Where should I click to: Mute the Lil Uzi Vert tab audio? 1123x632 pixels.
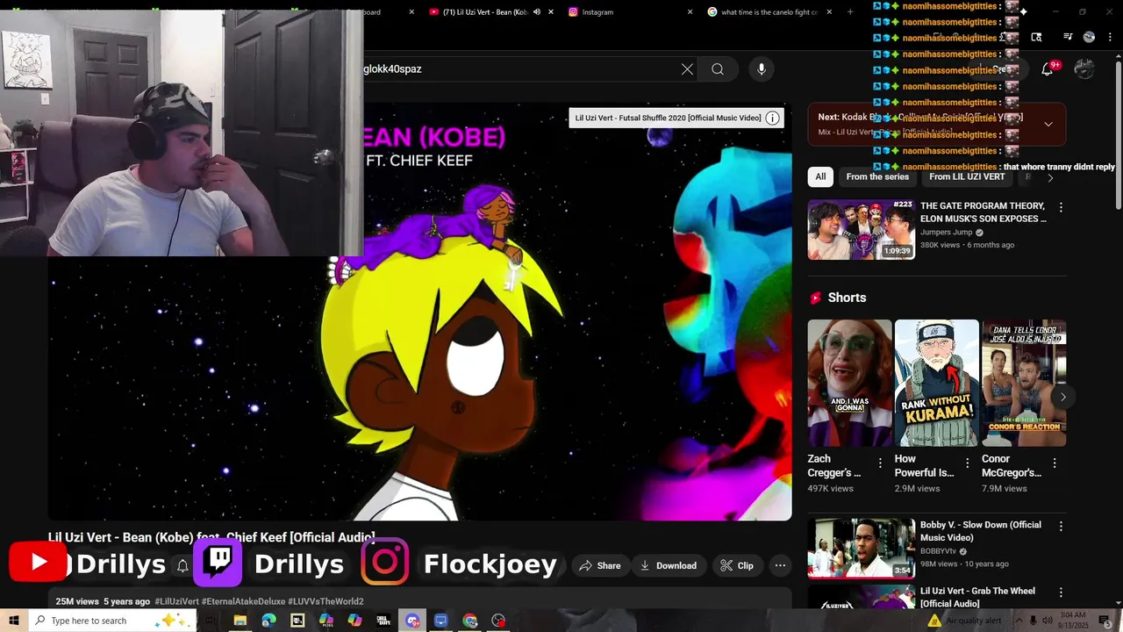point(537,12)
